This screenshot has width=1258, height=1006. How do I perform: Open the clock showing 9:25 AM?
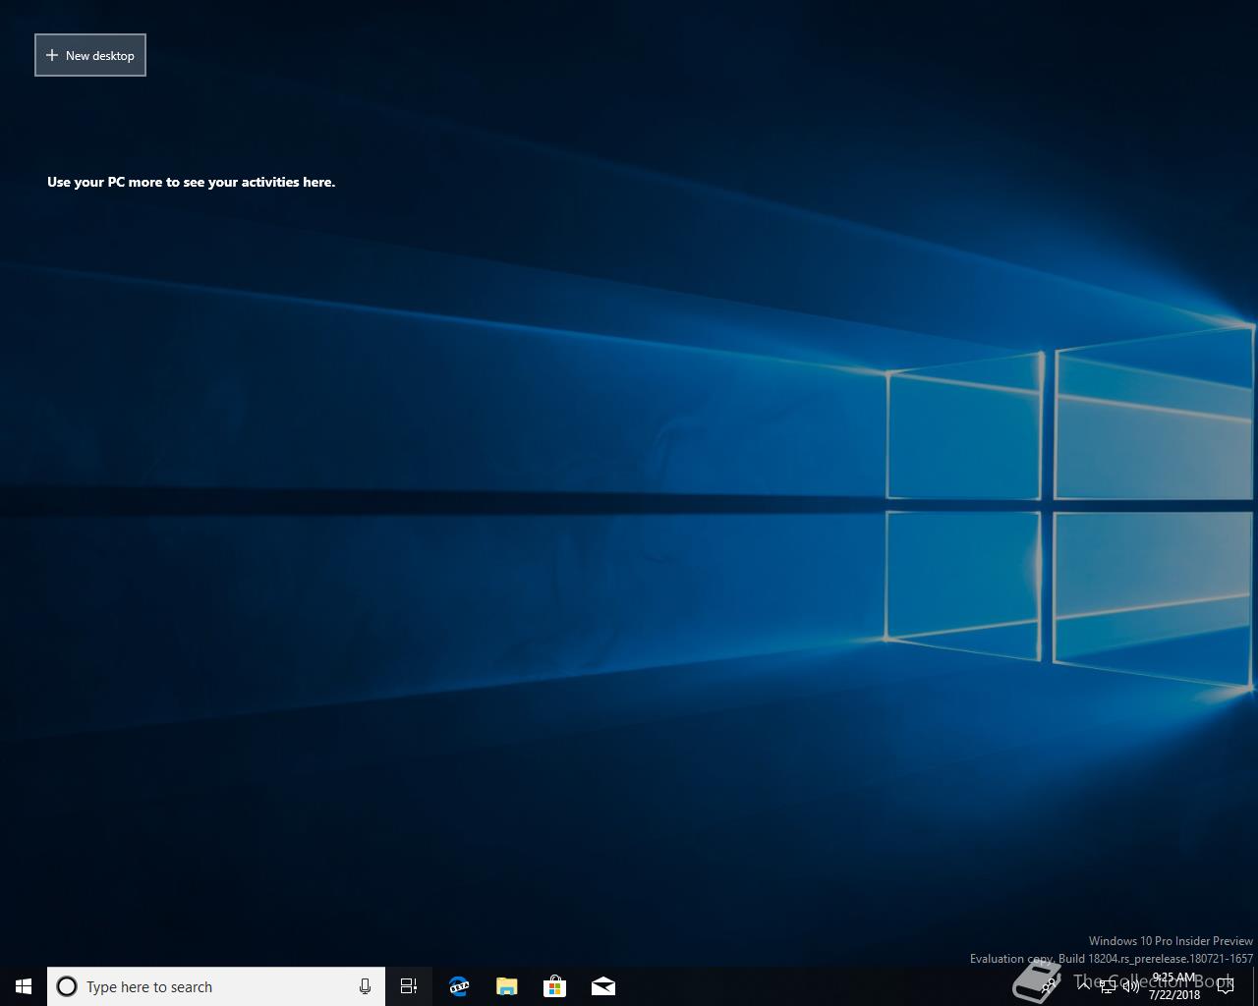(1174, 986)
